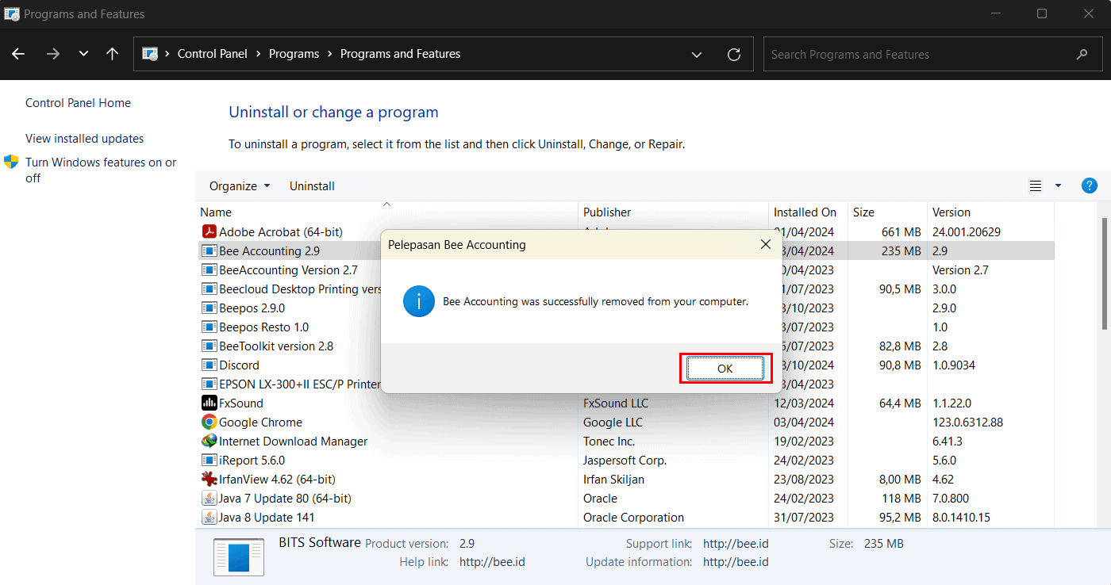The image size is (1111, 585).
Task: Click OK in the Bee Accounting dialog
Action: click(725, 369)
